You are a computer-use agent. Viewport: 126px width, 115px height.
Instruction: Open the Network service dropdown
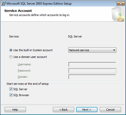tap(92, 50)
